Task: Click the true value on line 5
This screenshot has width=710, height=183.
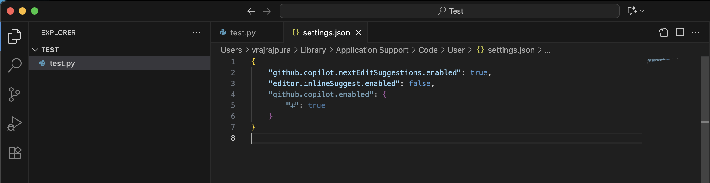Action: click(x=316, y=105)
